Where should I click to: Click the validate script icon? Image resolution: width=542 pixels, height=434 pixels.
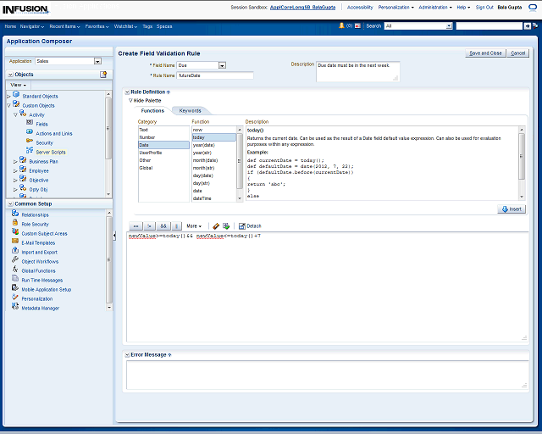[x=226, y=226]
